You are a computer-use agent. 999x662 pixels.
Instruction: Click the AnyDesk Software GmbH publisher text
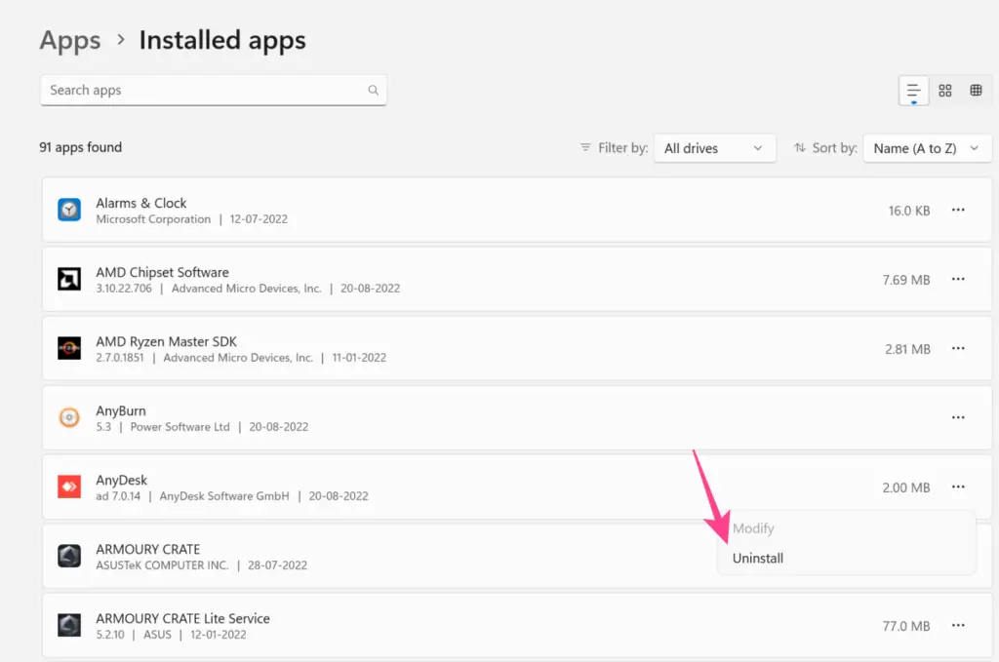pyautogui.click(x=224, y=496)
